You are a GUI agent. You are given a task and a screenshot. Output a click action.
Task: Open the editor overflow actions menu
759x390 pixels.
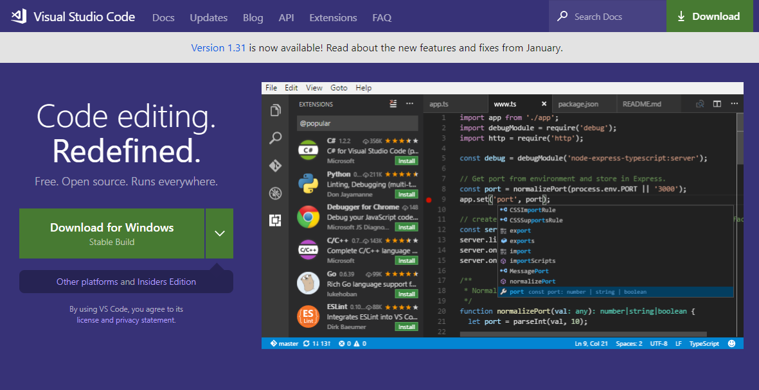(734, 103)
